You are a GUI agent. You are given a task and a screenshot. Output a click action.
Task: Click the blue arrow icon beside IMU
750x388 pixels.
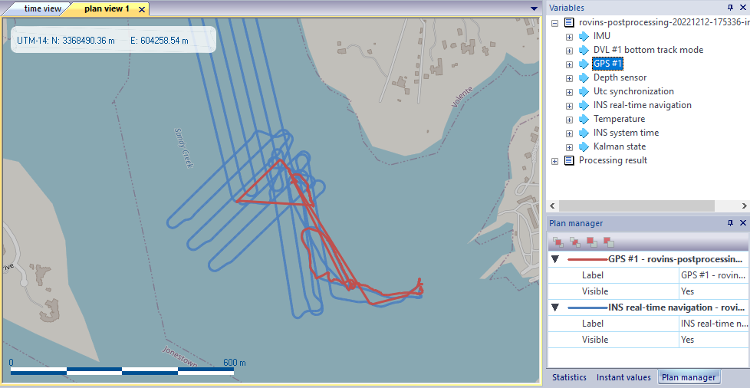pyautogui.click(x=584, y=36)
